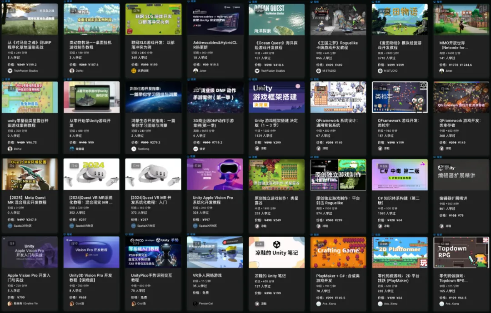
Task: Click the '1129 人学过' count on the 框架搭建 card
Action: (x=263, y=136)
